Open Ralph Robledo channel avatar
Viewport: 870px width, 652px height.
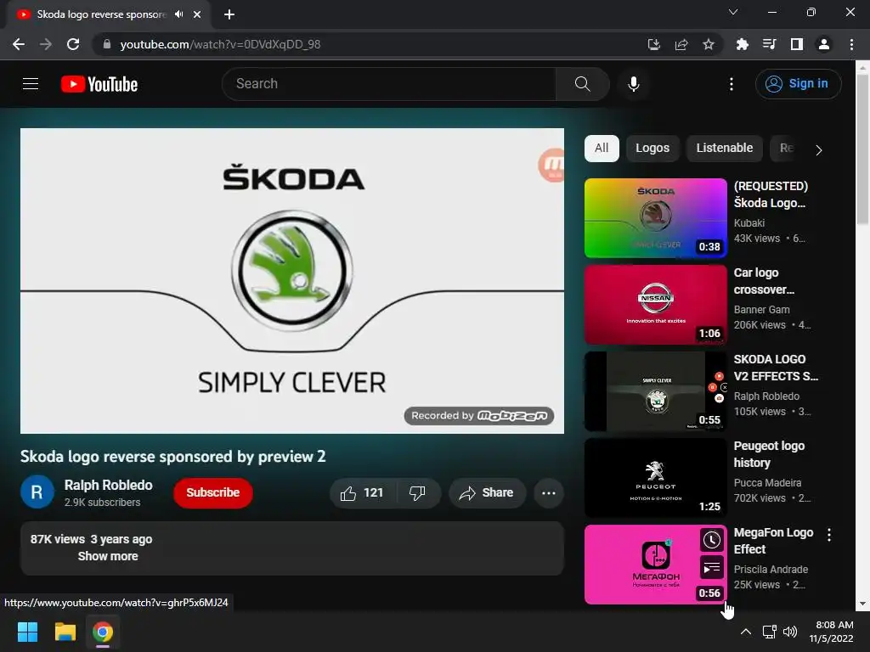pyautogui.click(x=37, y=492)
